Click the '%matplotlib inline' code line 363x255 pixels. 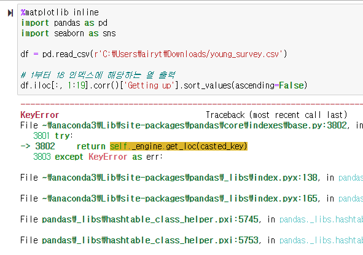click(60, 12)
